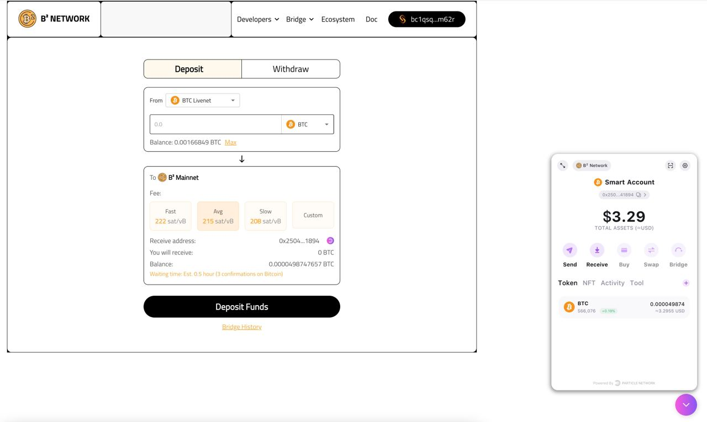Click the BTC icon in token selector

coord(291,125)
